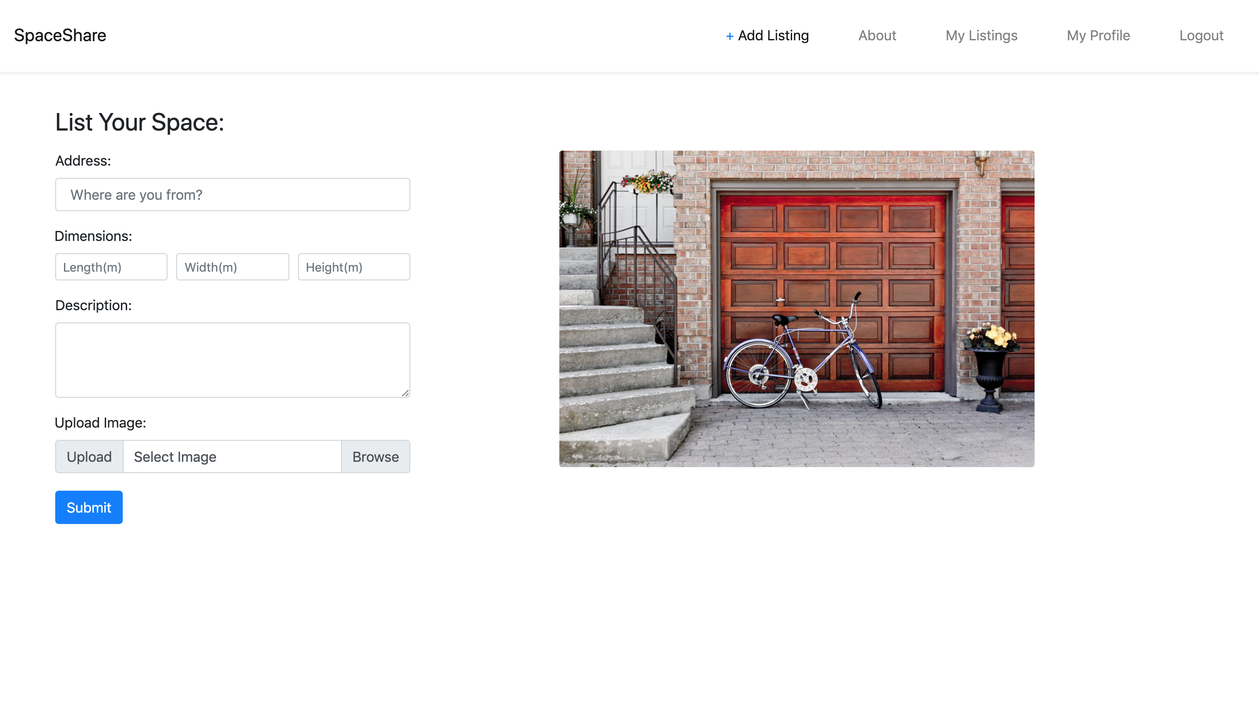The image size is (1259, 708).
Task: Click the garage photo with the bicycle
Action: pyautogui.click(x=797, y=309)
